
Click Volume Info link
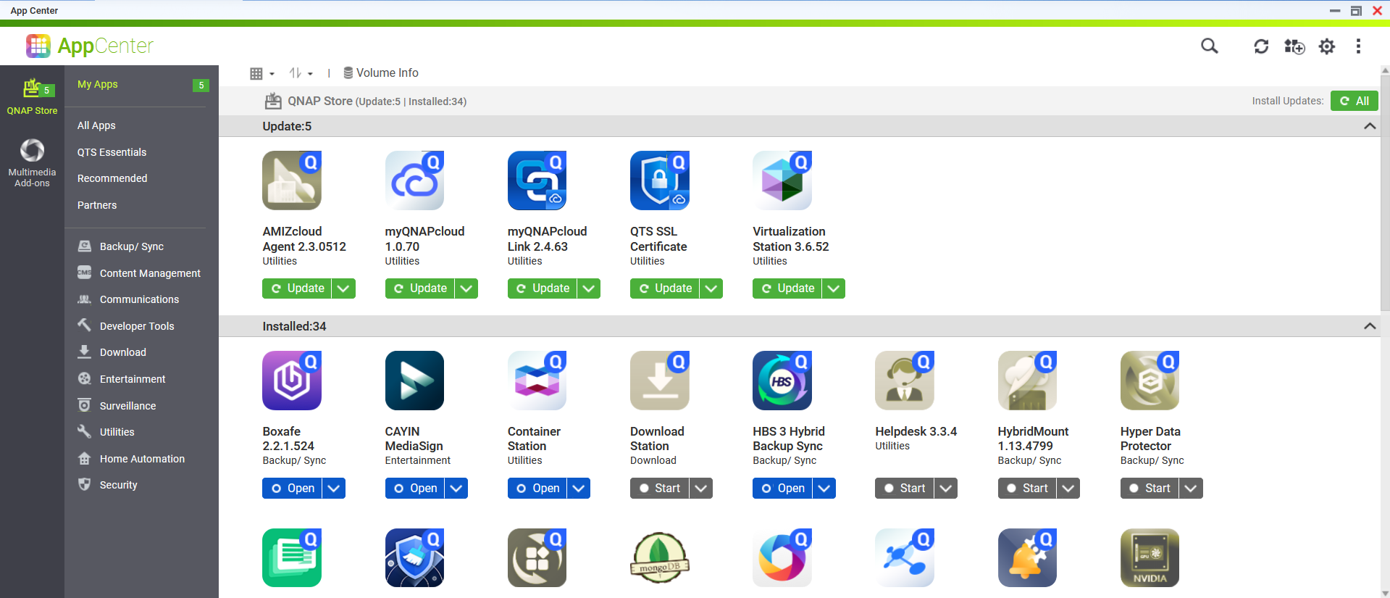(381, 73)
